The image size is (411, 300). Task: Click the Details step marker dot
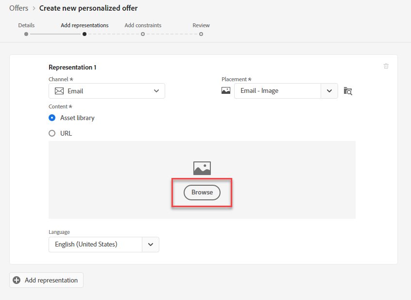(26, 34)
